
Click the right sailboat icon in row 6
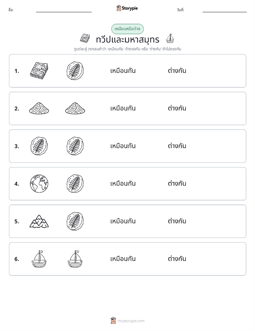75,259
